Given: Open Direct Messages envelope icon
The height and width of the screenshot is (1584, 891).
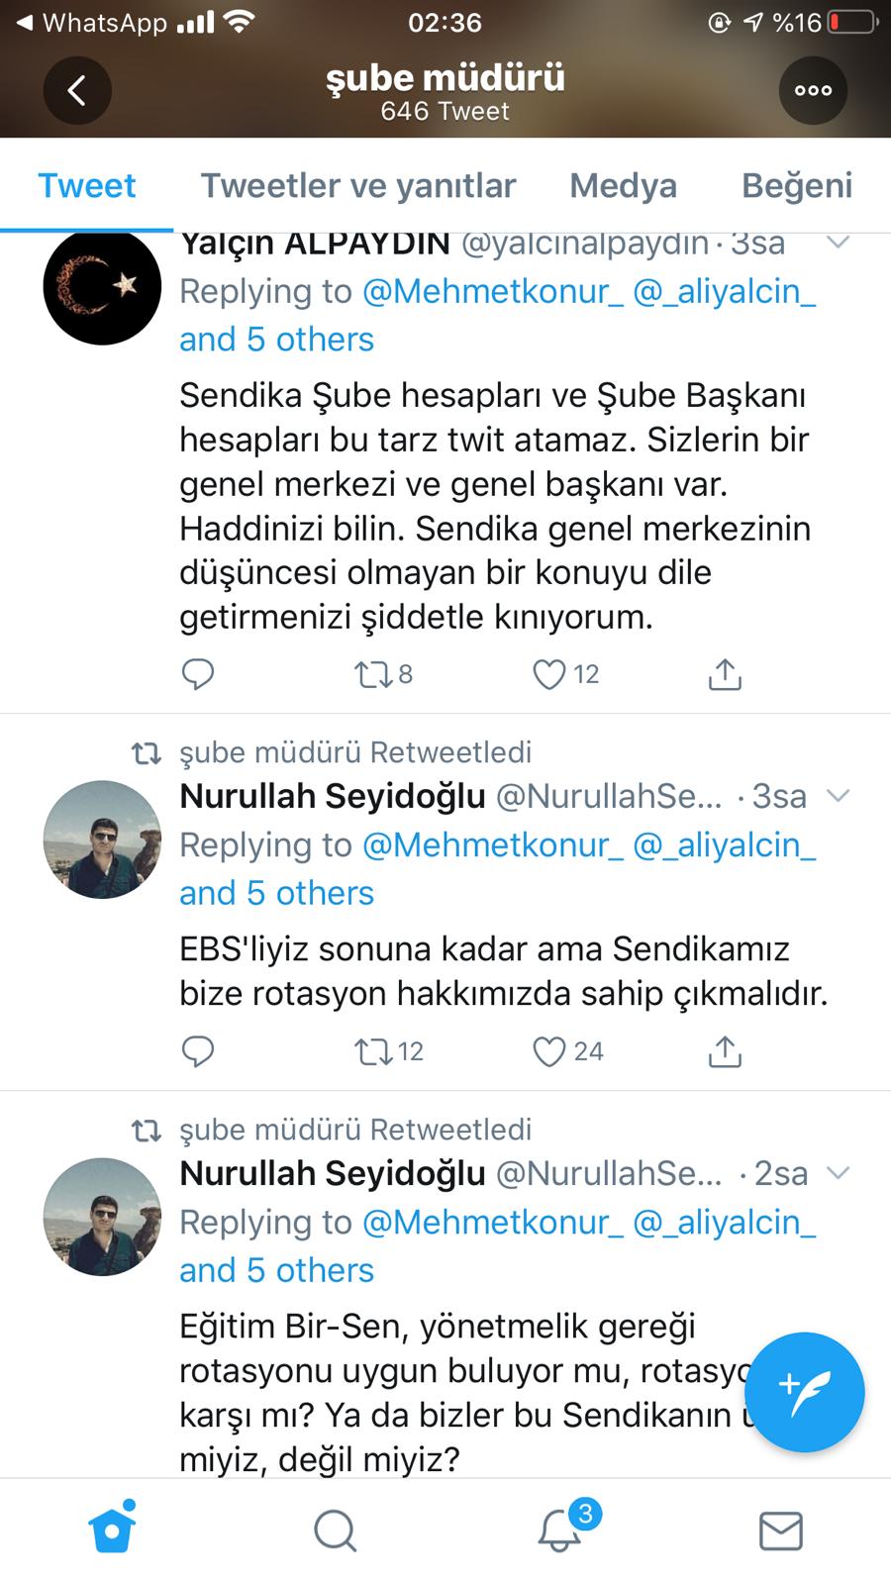Looking at the screenshot, I should pos(780,1531).
